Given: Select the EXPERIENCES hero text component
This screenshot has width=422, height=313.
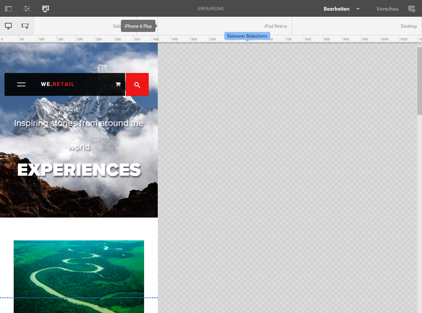Looking at the screenshot, I should pos(79,169).
